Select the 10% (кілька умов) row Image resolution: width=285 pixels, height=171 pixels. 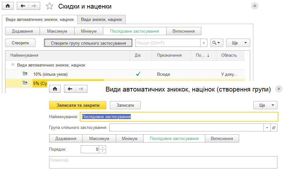(x=125, y=74)
